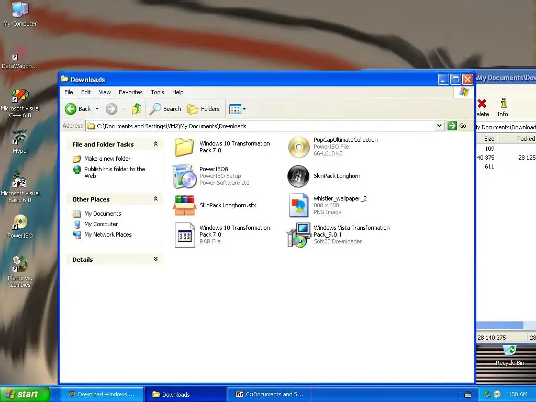536x402 pixels.
Task: Open the My Computer desktop icon
Action: point(20,14)
